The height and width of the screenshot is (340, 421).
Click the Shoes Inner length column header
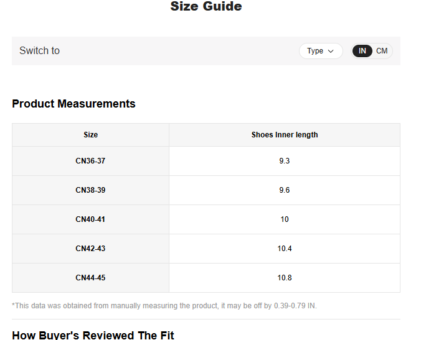(285, 135)
